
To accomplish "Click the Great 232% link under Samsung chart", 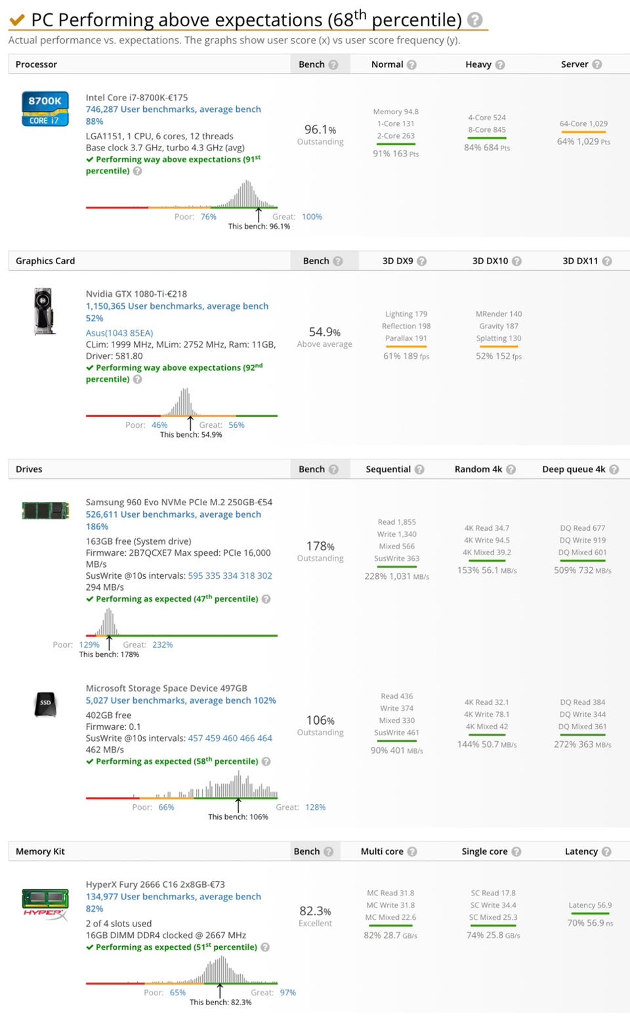I will [162, 644].
